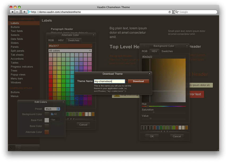Click the download-theme icon in bottom sidebar toolbar

[x=19, y=147]
